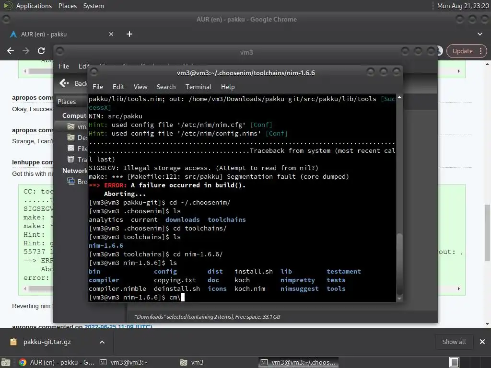The height and width of the screenshot is (368, 491).
Task: Close the Chrome downloads bar
Action: pyautogui.click(x=482, y=342)
